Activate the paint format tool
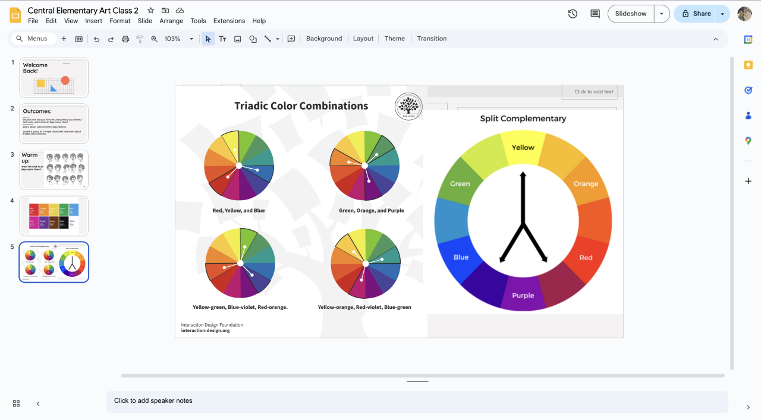Viewport: 761px width, 420px height. pos(140,39)
